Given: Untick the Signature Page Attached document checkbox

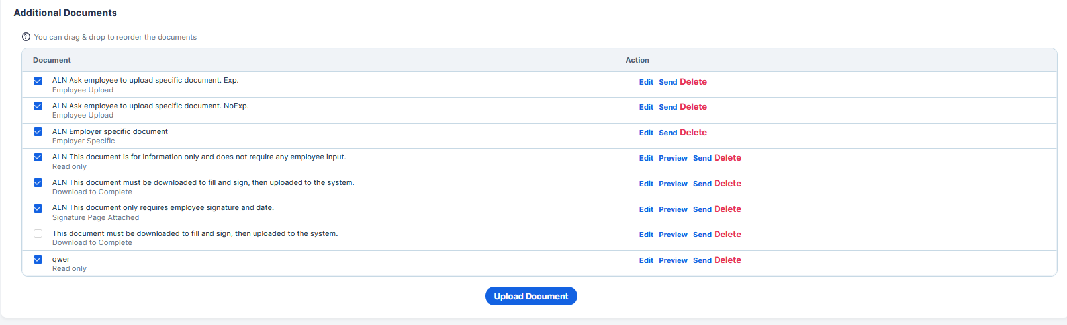Looking at the screenshot, I should (38, 209).
